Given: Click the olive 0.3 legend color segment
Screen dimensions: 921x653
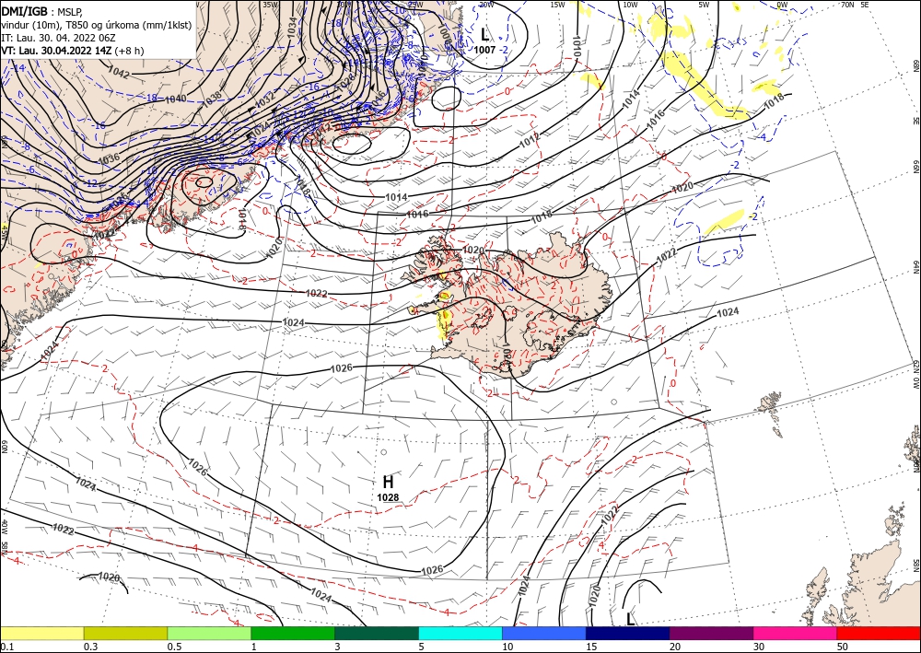Looking at the screenshot, I should pyautogui.click(x=125, y=633).
